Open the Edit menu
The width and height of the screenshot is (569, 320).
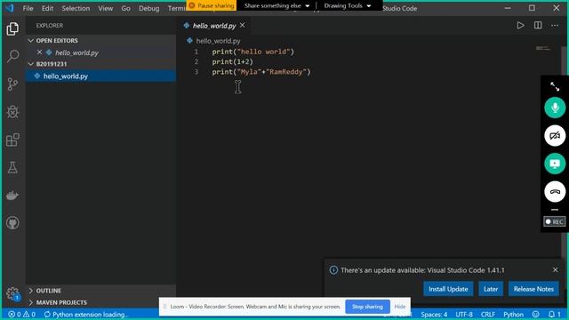tap(47, 8)
